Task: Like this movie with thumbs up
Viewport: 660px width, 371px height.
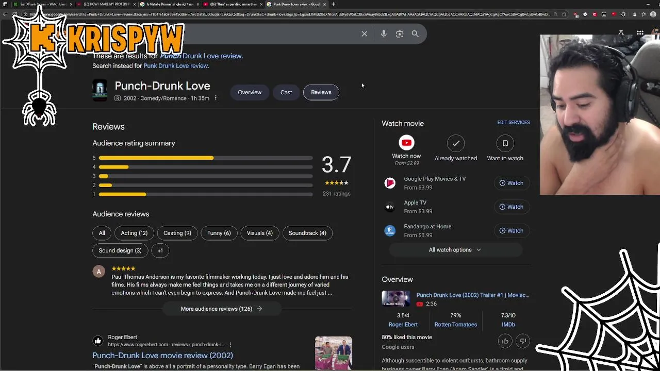Action: [505, 341]
